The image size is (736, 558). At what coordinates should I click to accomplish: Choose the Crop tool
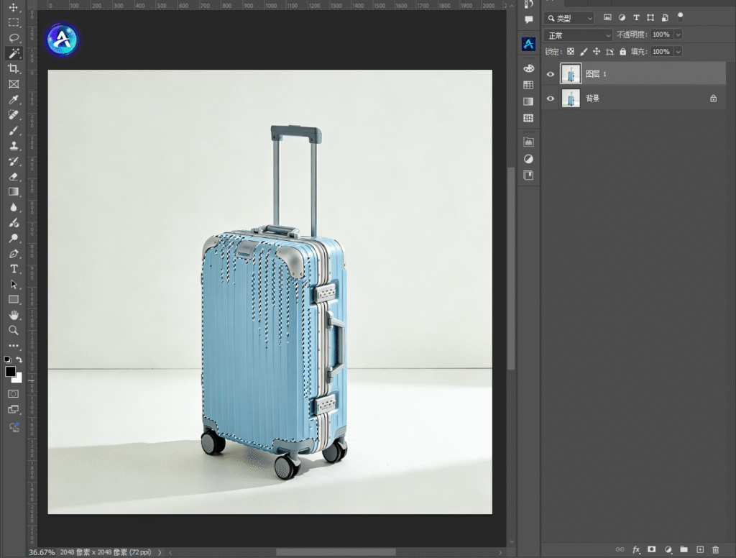[x=14, y=68]
